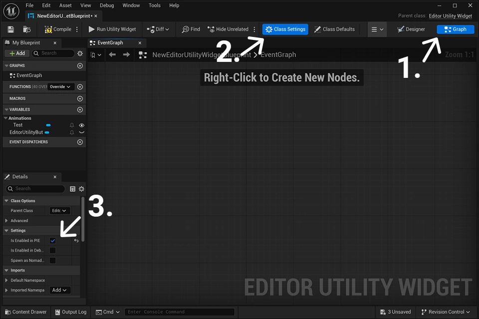
Task: Open the functions Override dropdown
Action: pyautogui.click(x=60, y=87)
